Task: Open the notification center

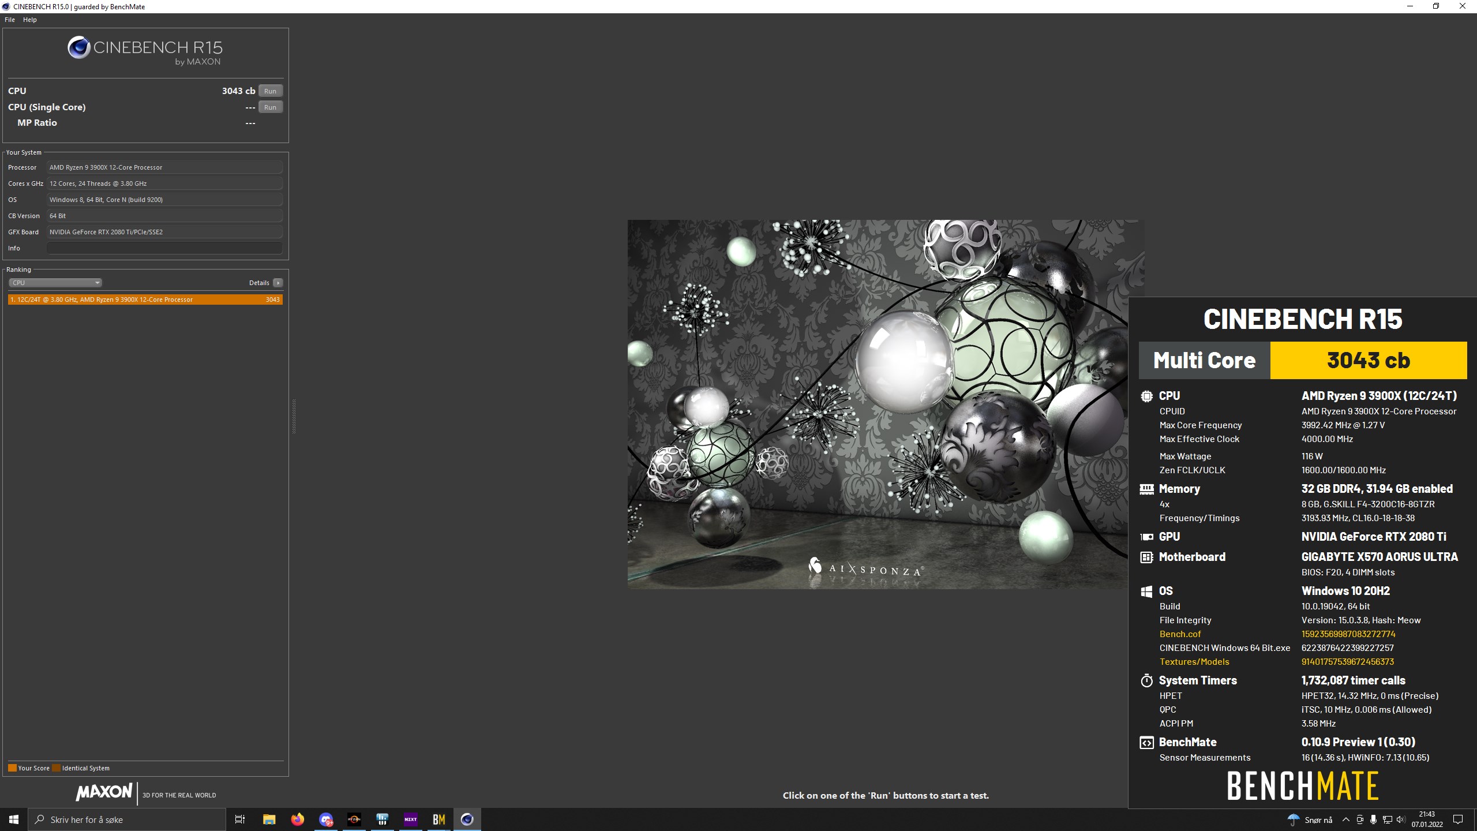Action: (1458, 819)
